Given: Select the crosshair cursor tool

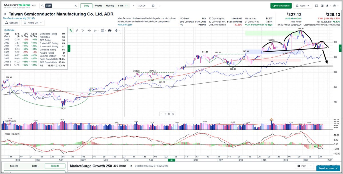Looking at the screenshot, I should click(89, 30).
